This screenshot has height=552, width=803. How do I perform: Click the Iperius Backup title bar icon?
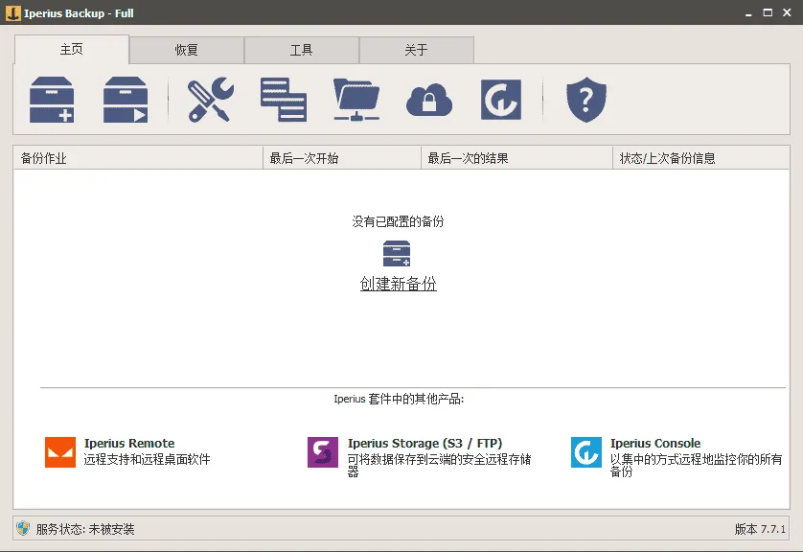[x=12, y=13]
